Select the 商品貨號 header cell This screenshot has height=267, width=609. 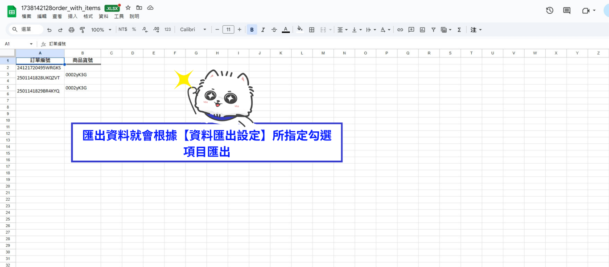click(x=82, y=61)
